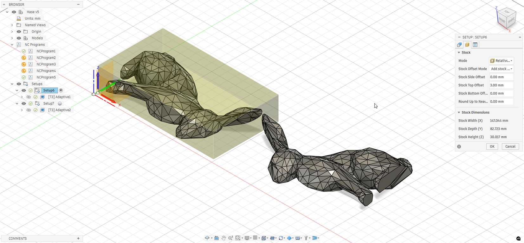
Task: Add a comment with plus icon
Action: [78, 238]
